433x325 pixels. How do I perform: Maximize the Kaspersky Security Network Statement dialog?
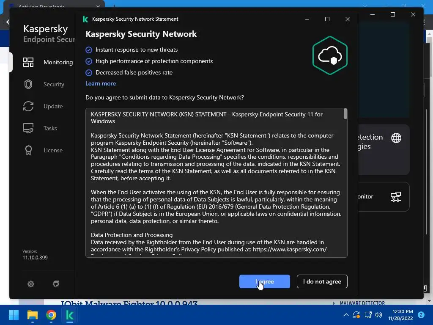click(x=327, y=19)
